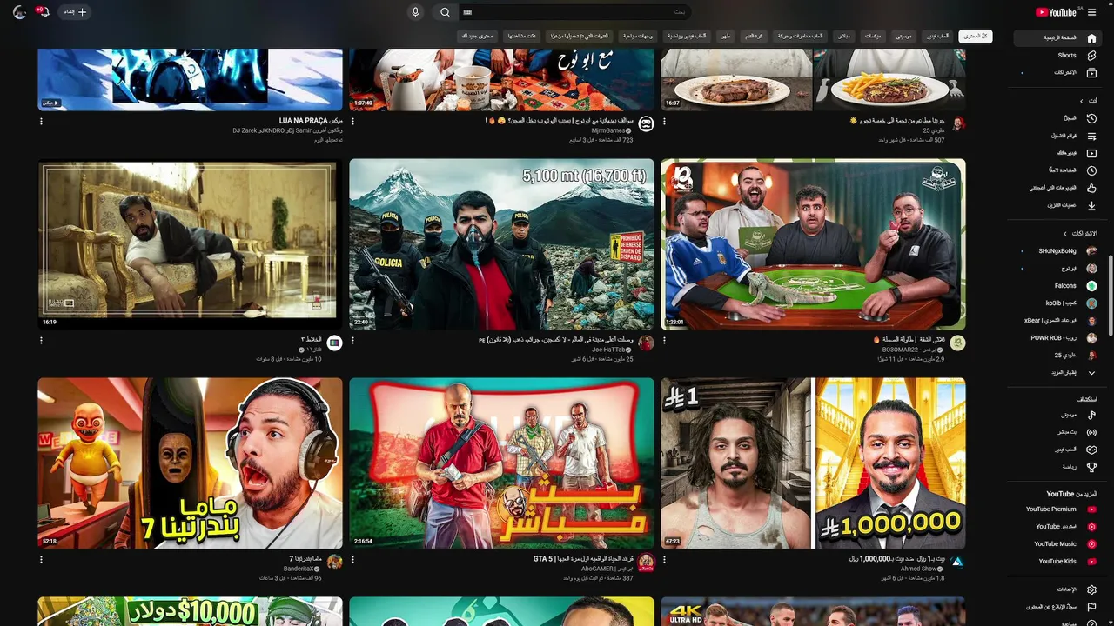The width and height of the screenshot is (1114, 626).
Task: Open Joe HaTTab channel name link
Action: tap(609, 350)
